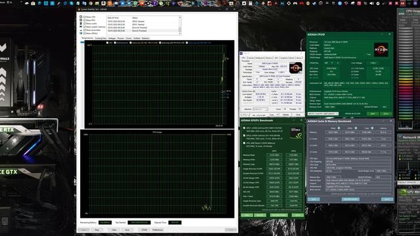Click Clear in the System Stability Test window
Viewport: 420px width, 236px height.
click(x=114, y=230)
